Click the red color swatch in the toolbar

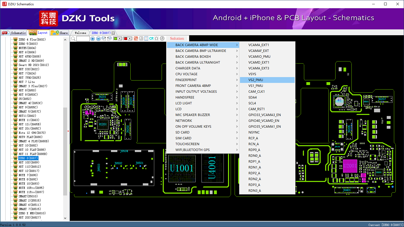(126, 39)
